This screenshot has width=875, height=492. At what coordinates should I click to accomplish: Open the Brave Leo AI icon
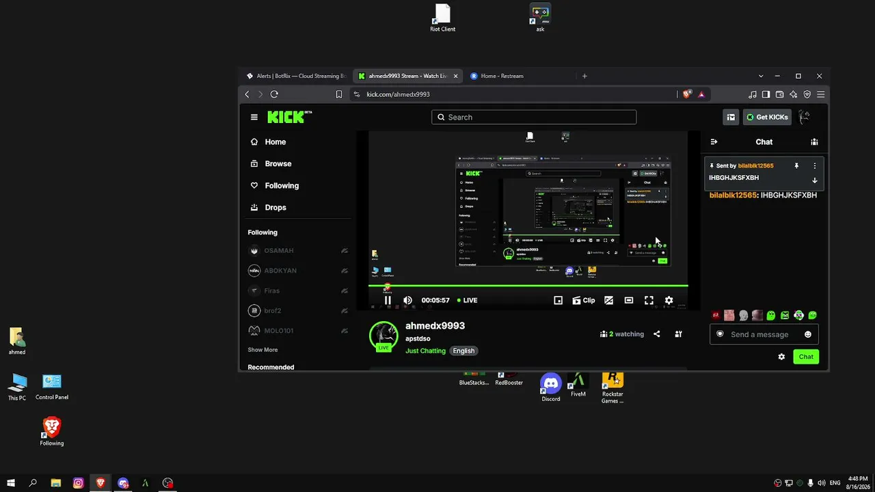tap(794, 94)
